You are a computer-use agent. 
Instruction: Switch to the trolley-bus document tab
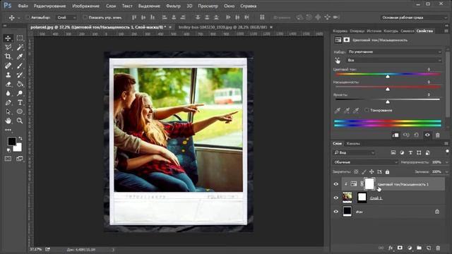222,27
